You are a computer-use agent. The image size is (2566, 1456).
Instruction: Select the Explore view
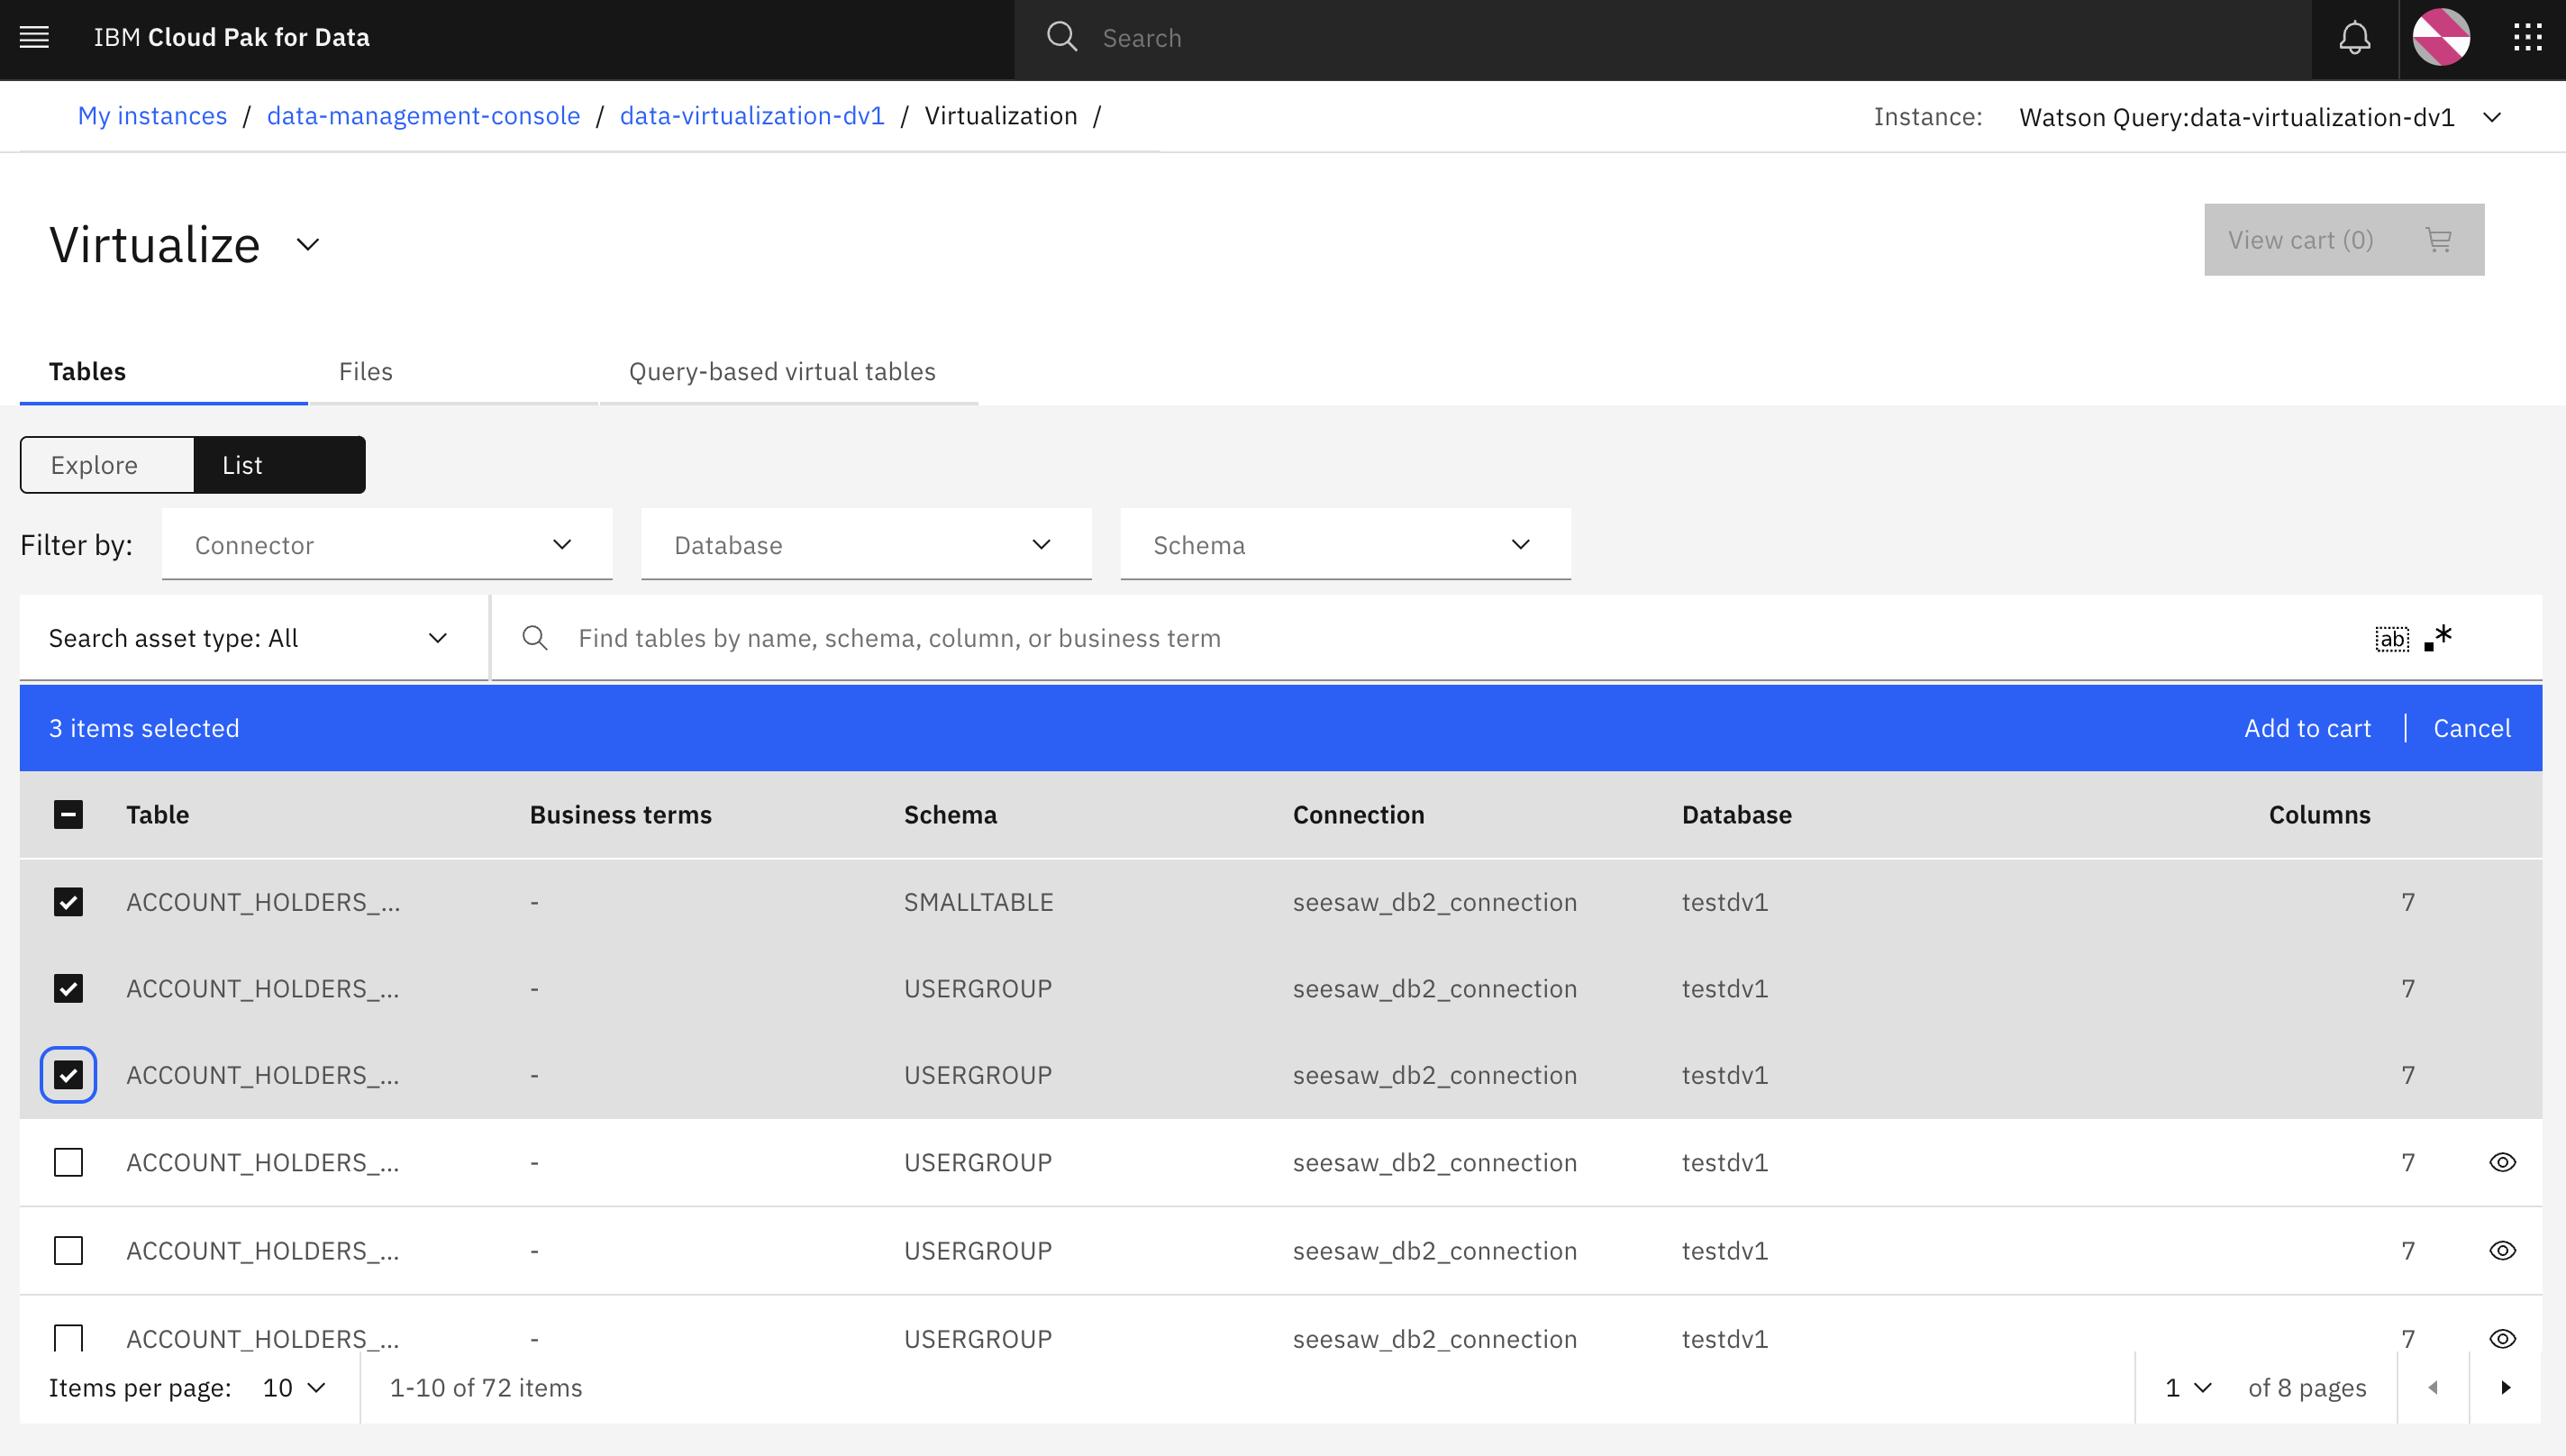[x=107, y=465]
